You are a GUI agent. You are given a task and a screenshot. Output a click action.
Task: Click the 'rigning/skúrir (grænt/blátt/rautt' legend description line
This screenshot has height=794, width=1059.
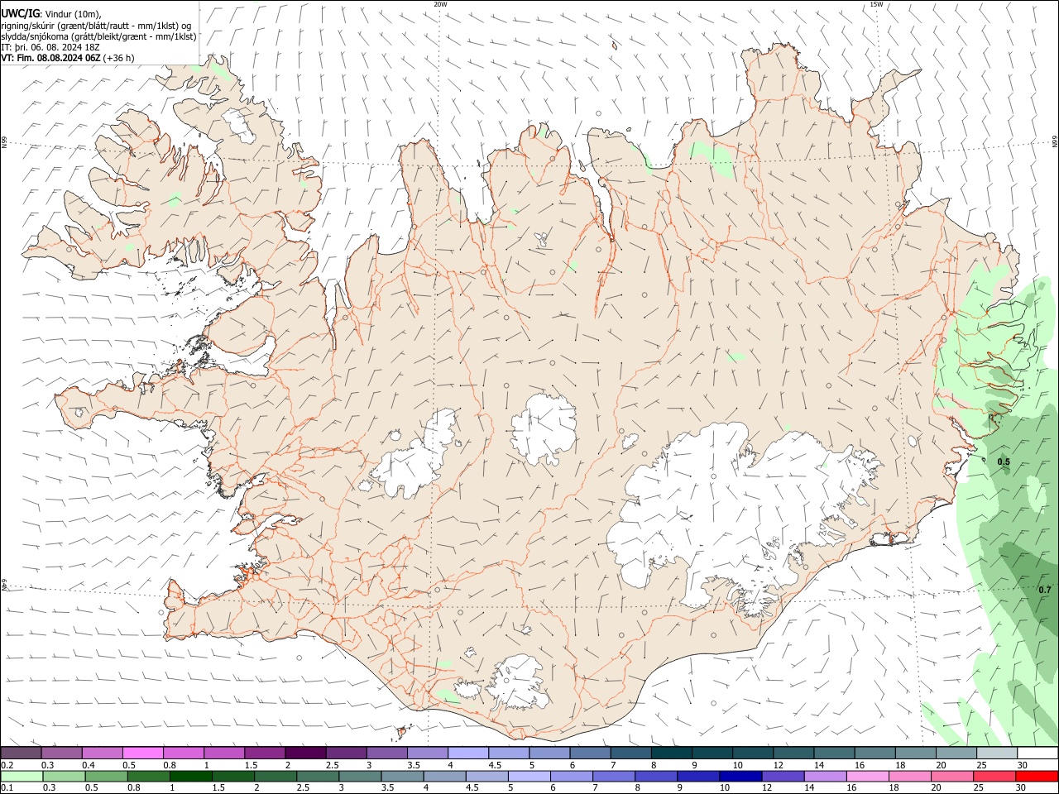pos(96,26)
